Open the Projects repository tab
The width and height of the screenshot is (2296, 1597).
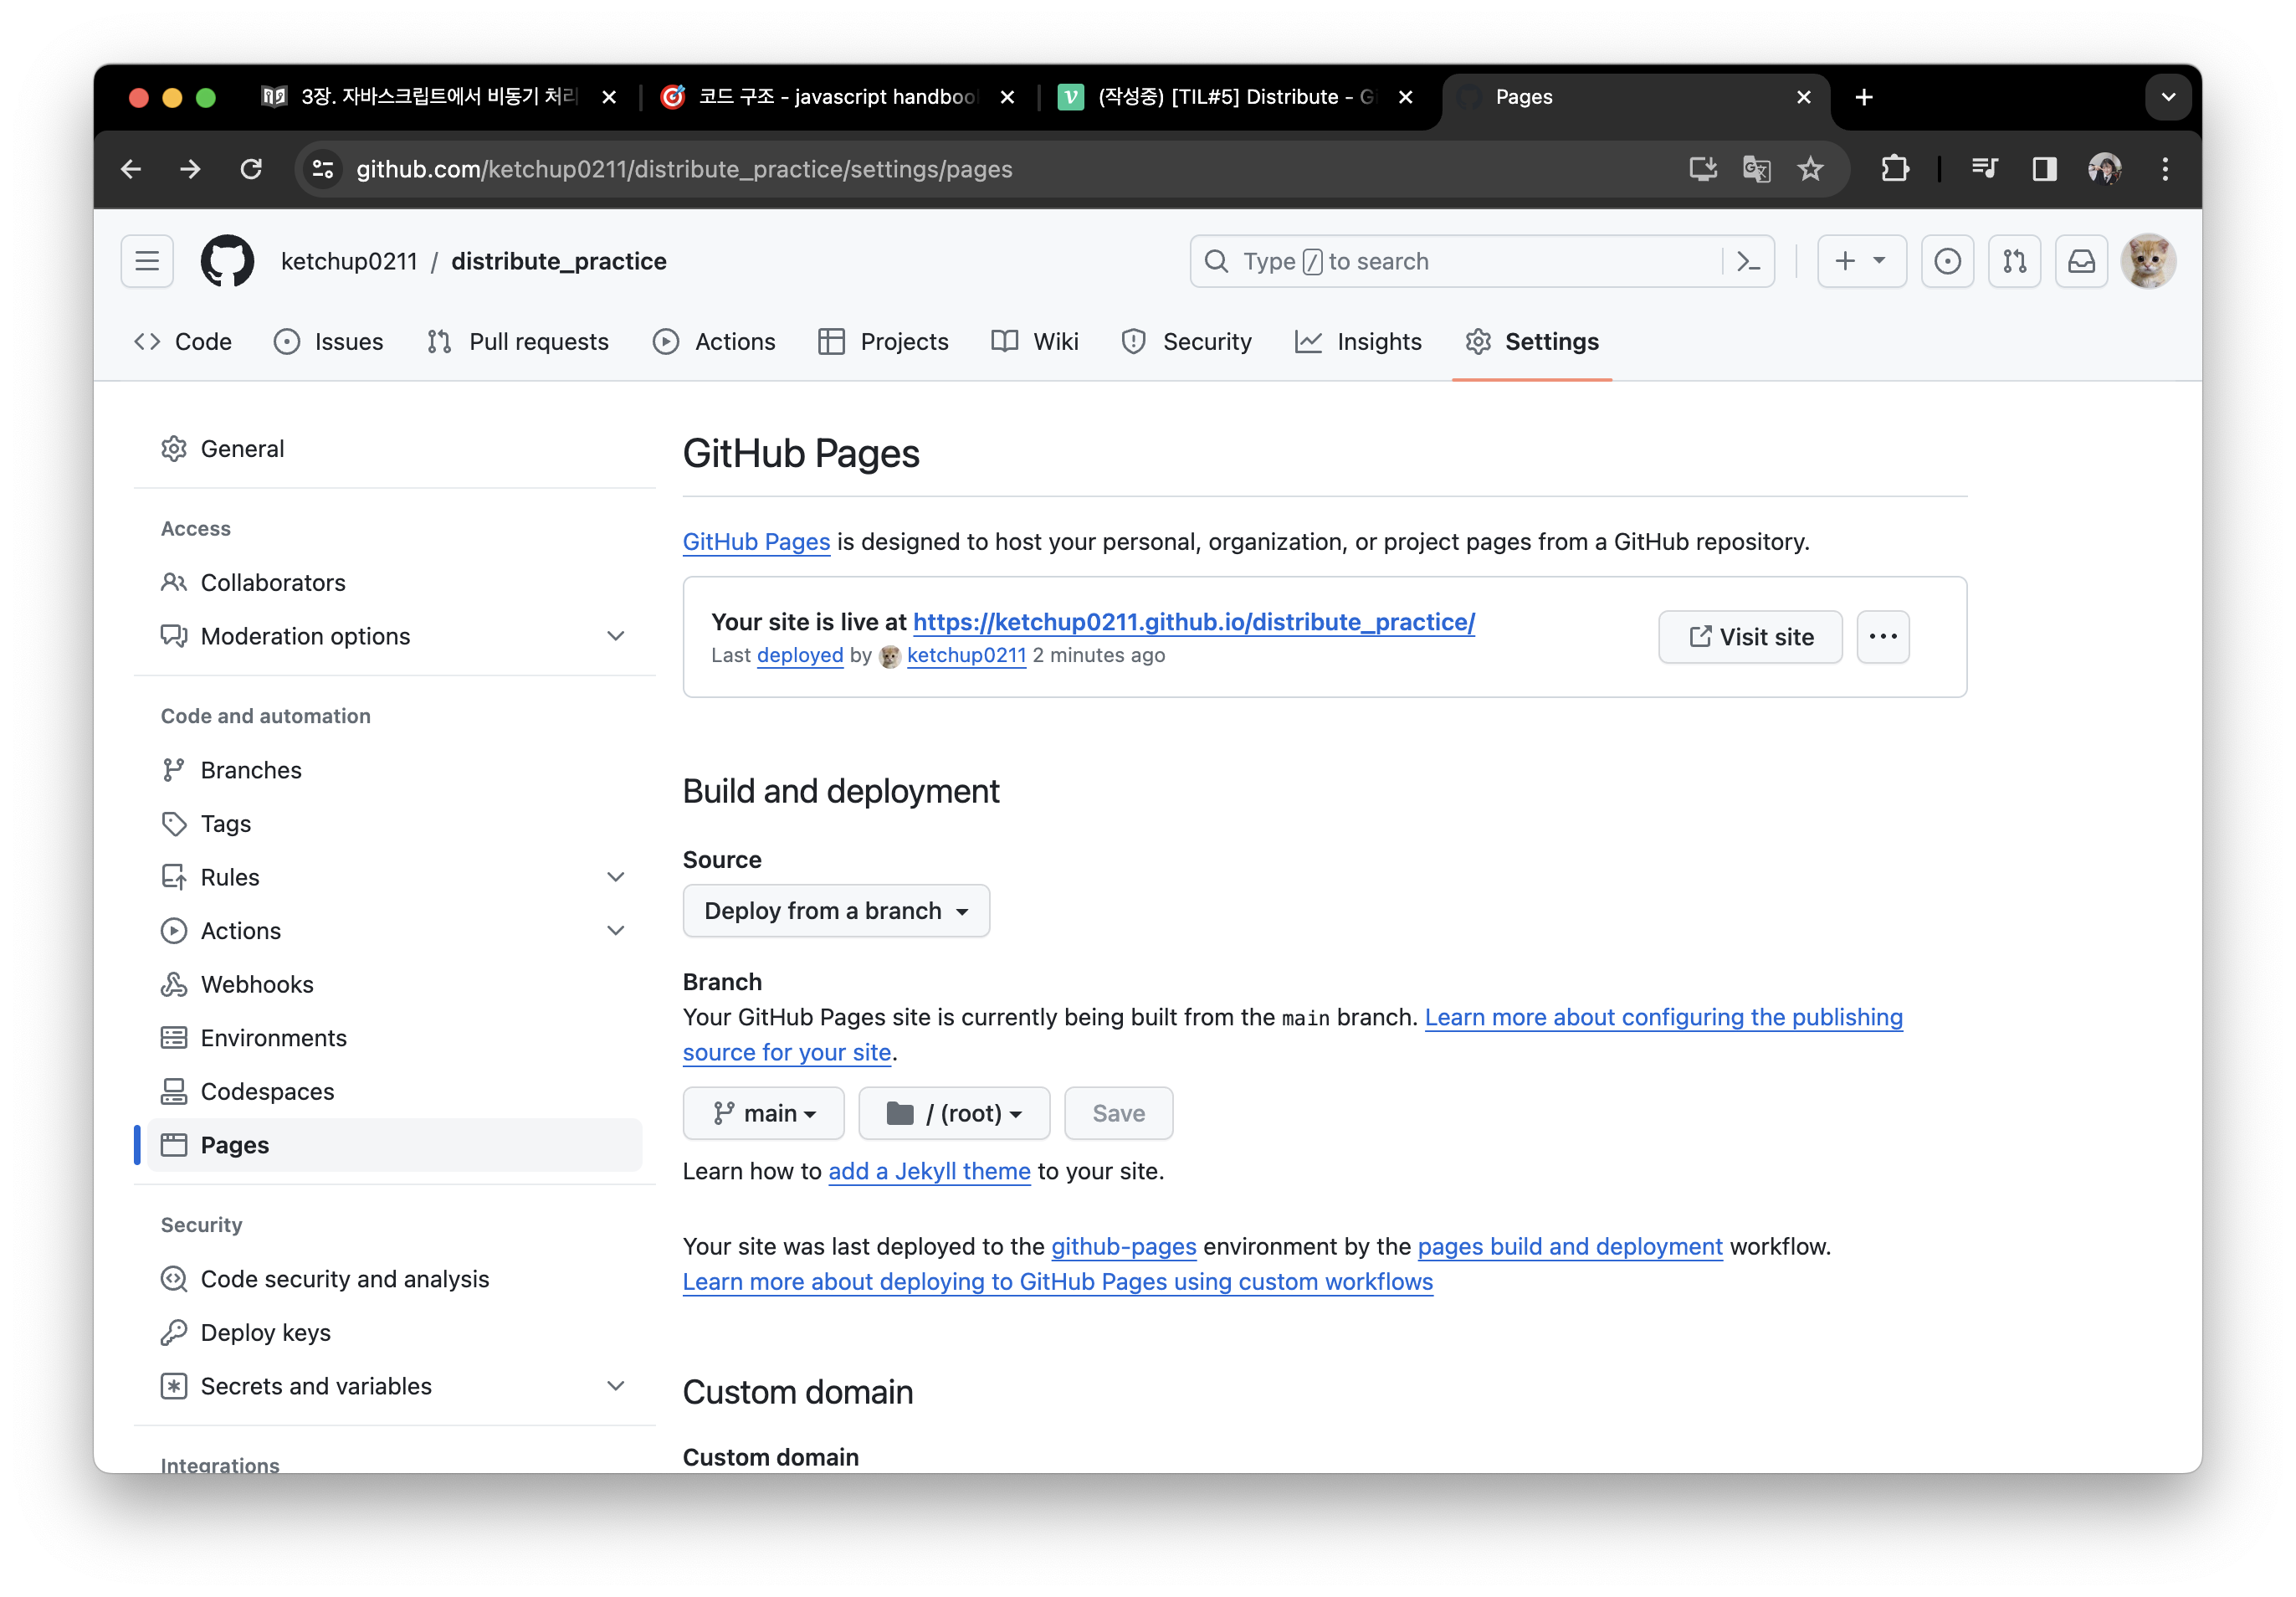[883, 341]
